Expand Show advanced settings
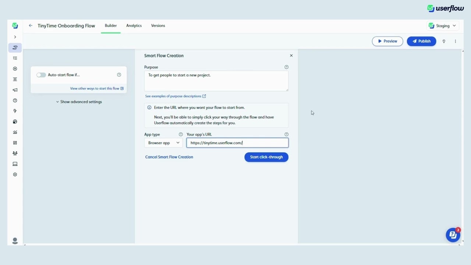Screen dimensions: 471x265 tap(79, 102)
